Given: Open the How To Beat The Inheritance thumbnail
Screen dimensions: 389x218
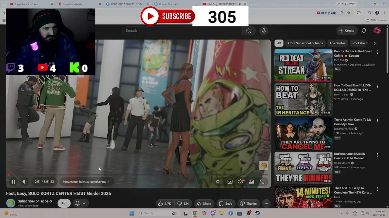Looking at the screenshot, I should tap(303, 99).
